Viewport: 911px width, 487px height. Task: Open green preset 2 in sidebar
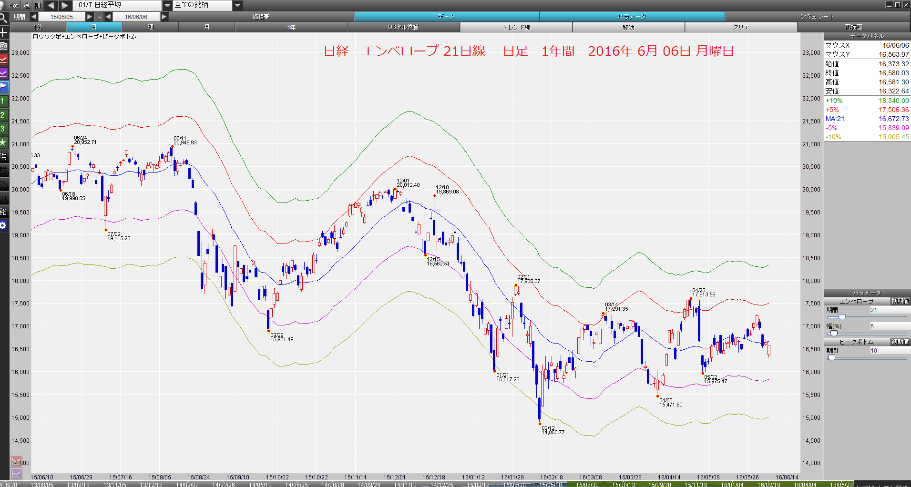[x=4, y=115]
